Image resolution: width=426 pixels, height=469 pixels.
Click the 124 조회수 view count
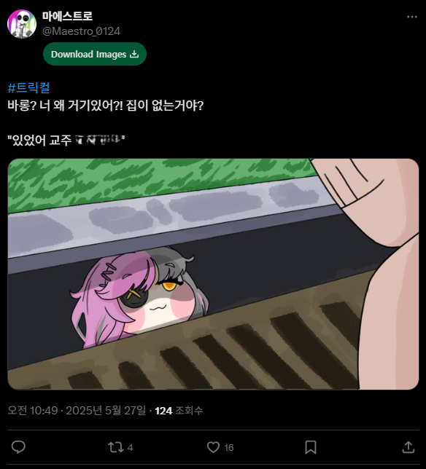(x=179, y=411)
